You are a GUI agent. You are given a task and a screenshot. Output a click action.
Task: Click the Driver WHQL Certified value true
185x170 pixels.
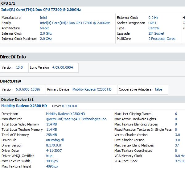tap(49, 156)
